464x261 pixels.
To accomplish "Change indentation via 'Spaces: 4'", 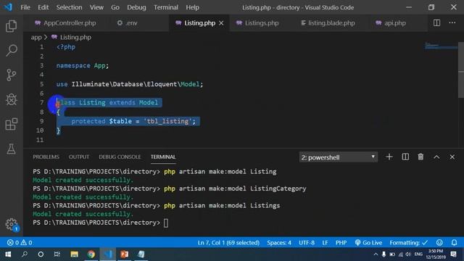I will (x=279, y=243).
